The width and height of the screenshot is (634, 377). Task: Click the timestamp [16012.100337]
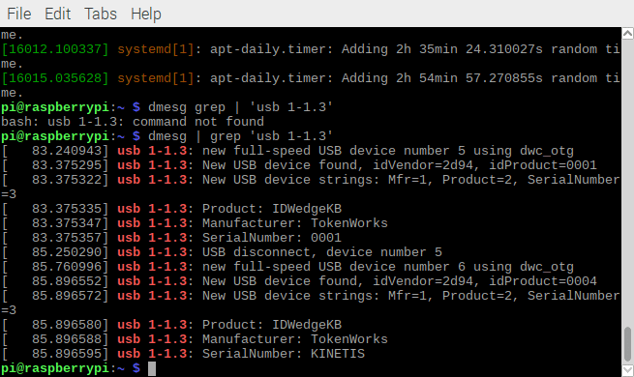click(x=55, y=49)
